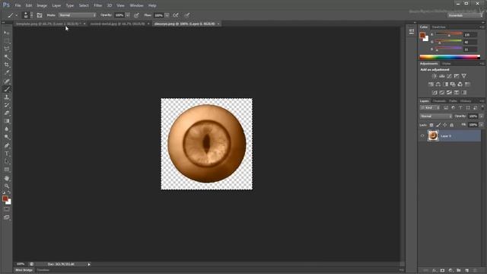Open the Essentials workspace dropdown
Image resolution: width=487 pixels, height=274 pixels.
465,15
